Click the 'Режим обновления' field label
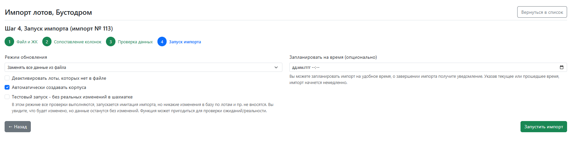572x145 pixels. pyautogui.click(x=26, y=57)
